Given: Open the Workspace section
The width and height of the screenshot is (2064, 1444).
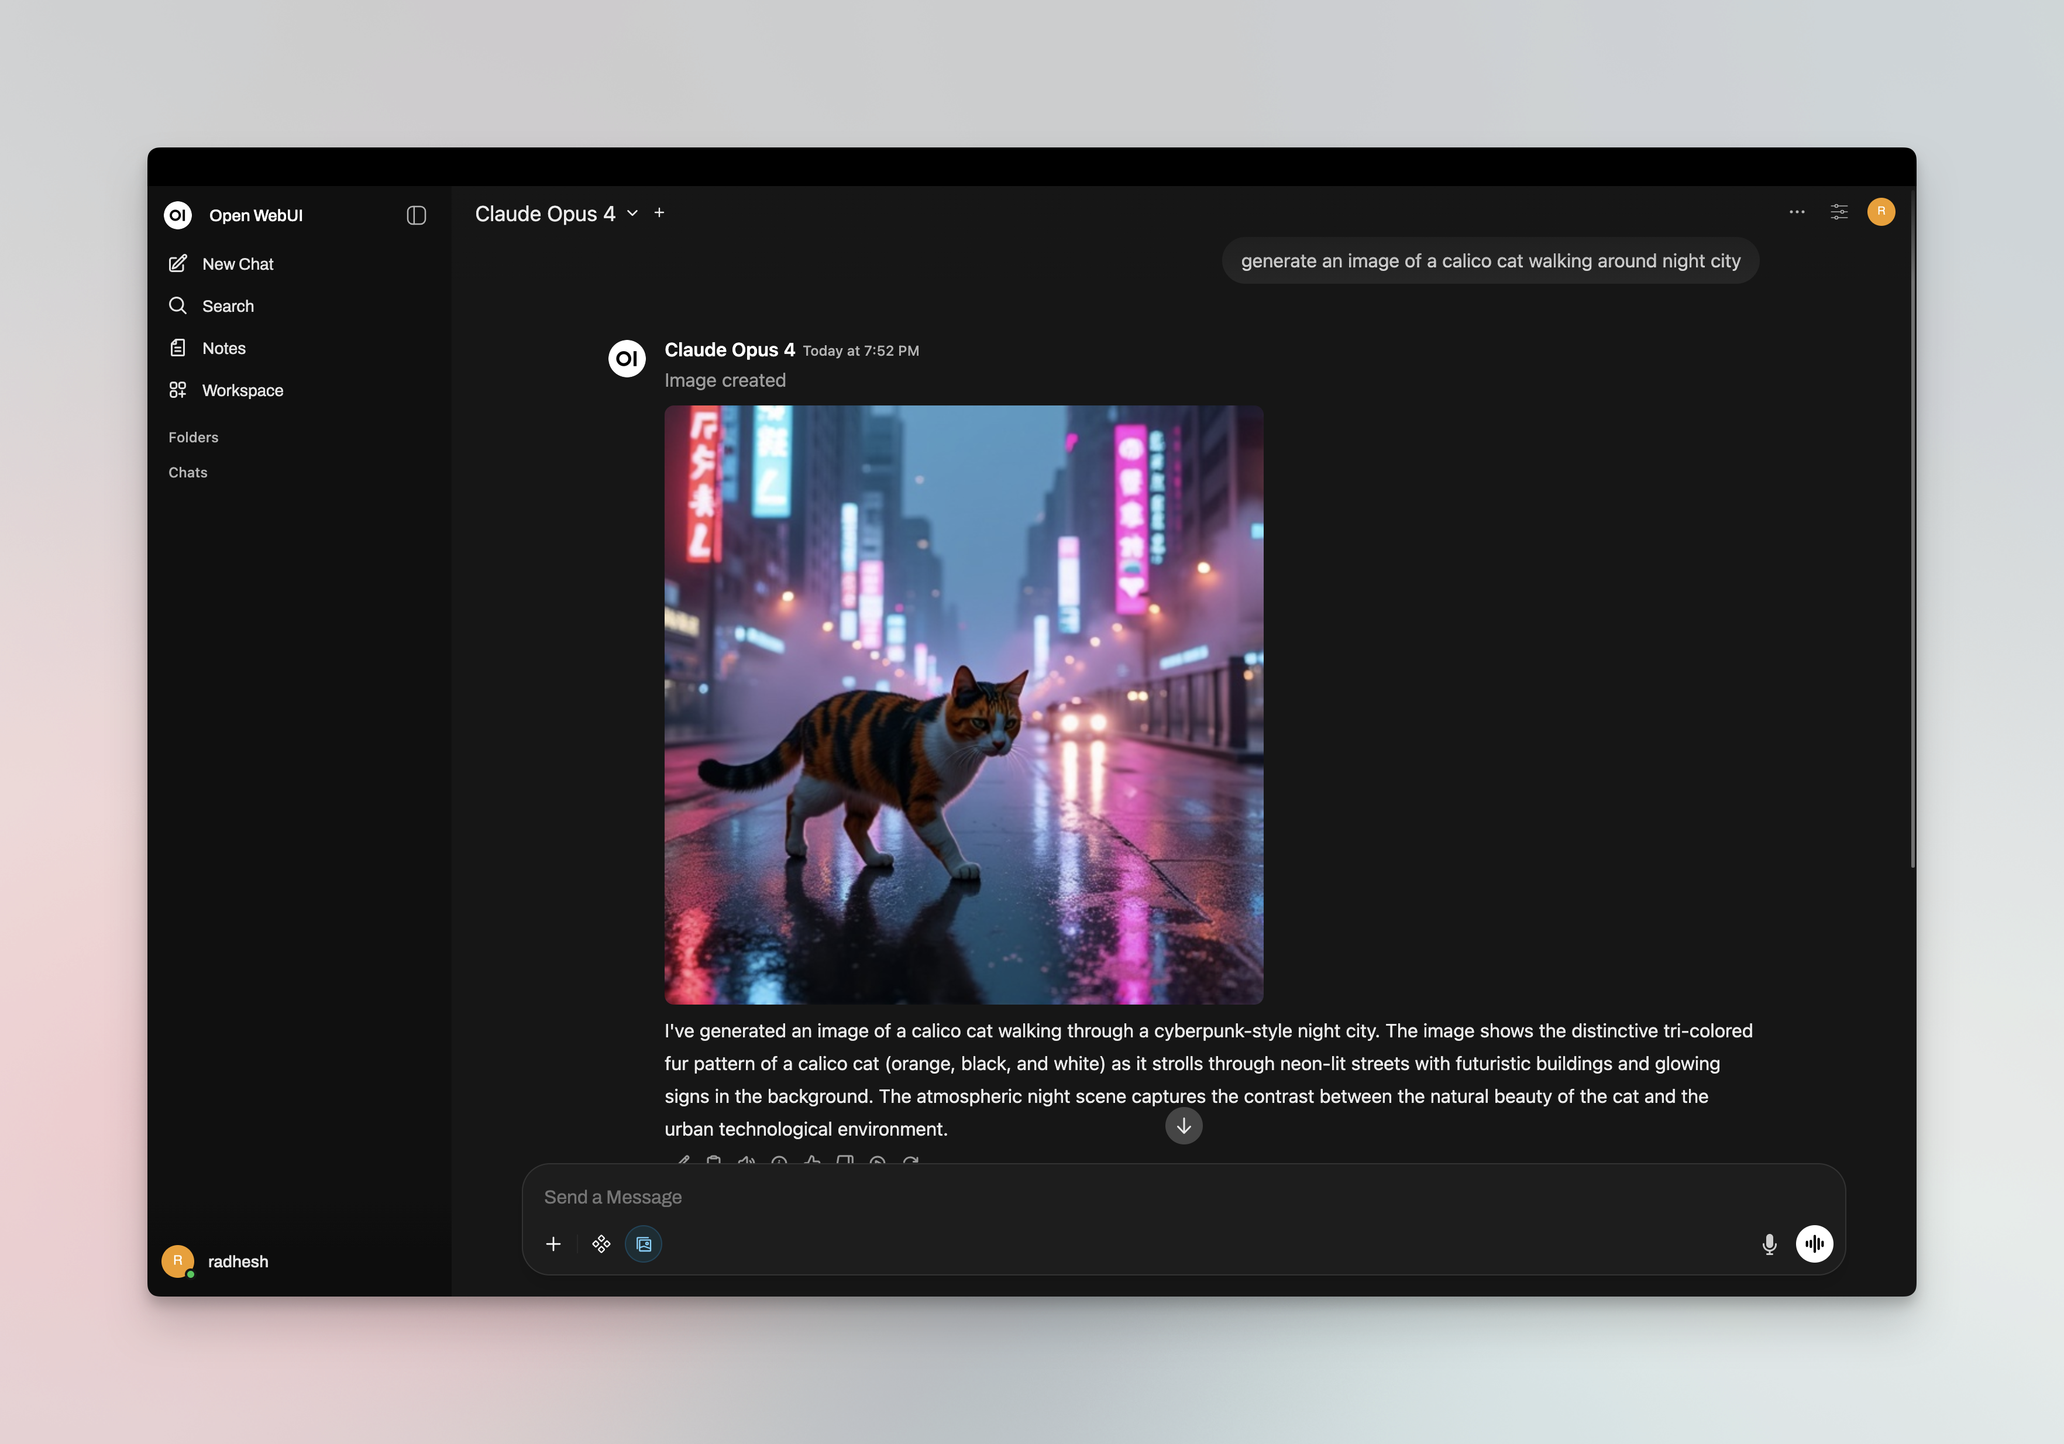Looking at the screenshot, I should [x=242, y=389].
